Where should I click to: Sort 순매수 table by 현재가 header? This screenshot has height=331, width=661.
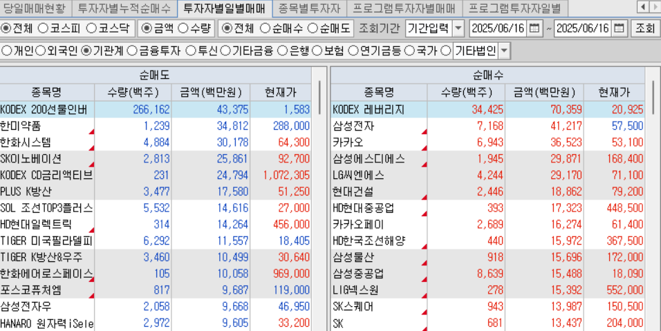[x=614, y=92]
